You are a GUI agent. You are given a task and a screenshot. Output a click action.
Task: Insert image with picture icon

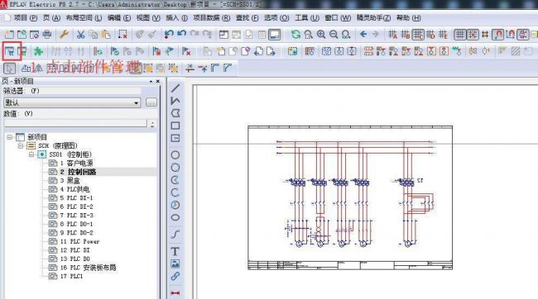pyautogui.click(x=175, y=263)
